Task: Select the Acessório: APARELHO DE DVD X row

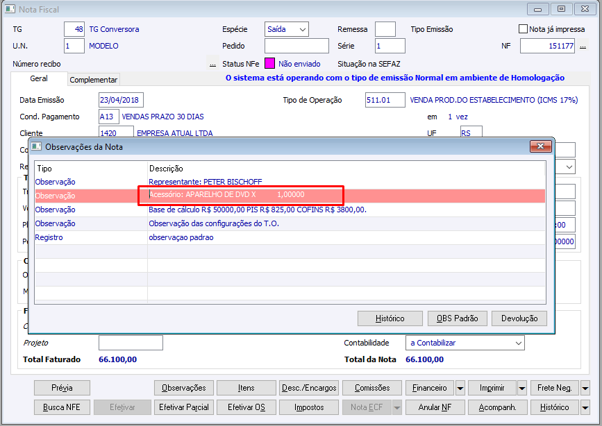Action: click(x=290, y=196)
